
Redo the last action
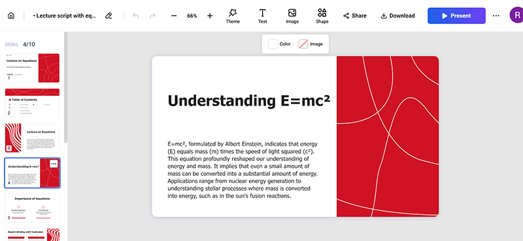(x=153, y=16)
